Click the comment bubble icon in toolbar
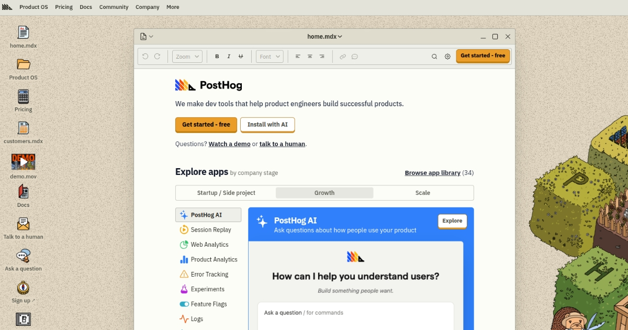Viewport: 628px width, 330px height. (355, 57)
